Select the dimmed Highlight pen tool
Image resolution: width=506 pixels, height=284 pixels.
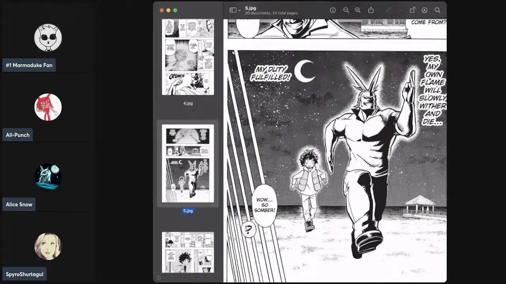coord(389,10)
